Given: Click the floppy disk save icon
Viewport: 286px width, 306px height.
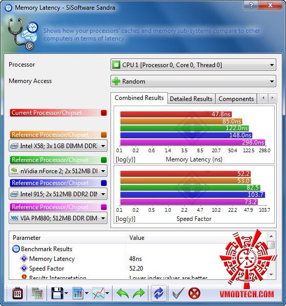Looking at the screenshot, I should (57, 293).
